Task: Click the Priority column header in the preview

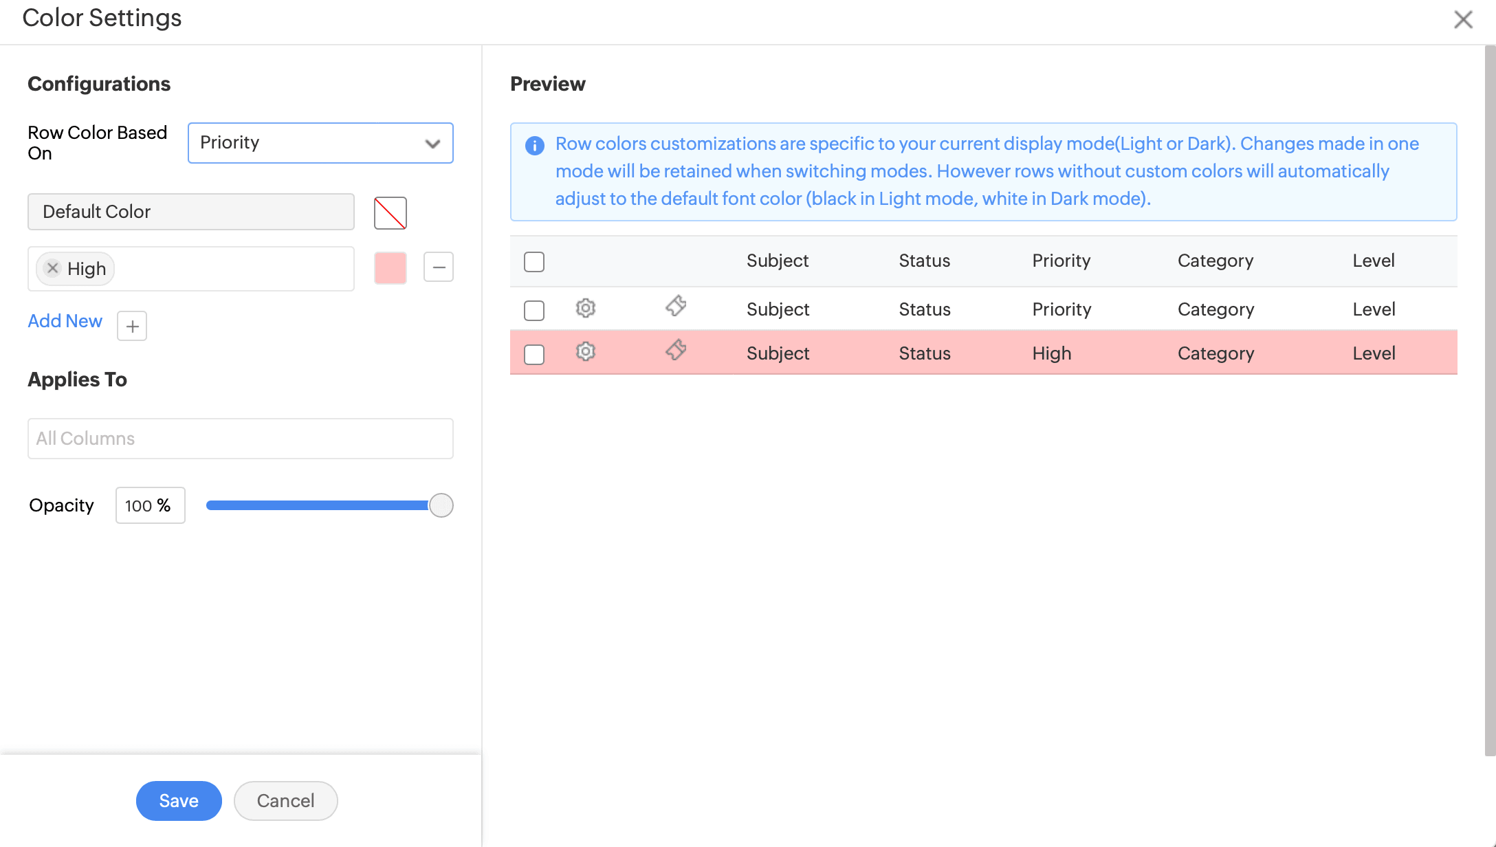Action: [x=1061, y=261]
